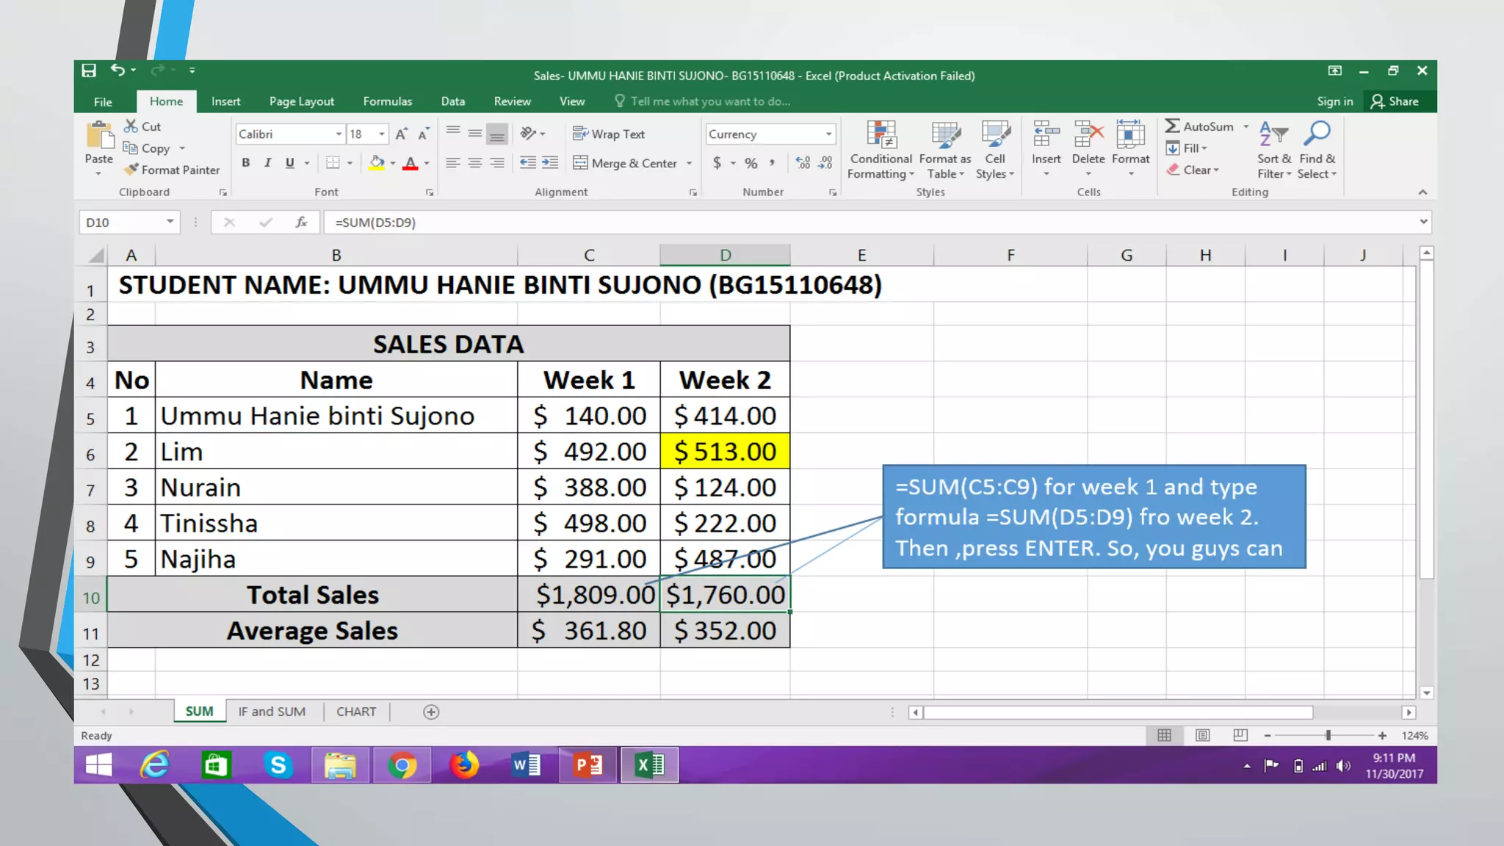Screen dimensions: 1504x846
Task: Increase font size with the large A
Action: click(401, 134)
